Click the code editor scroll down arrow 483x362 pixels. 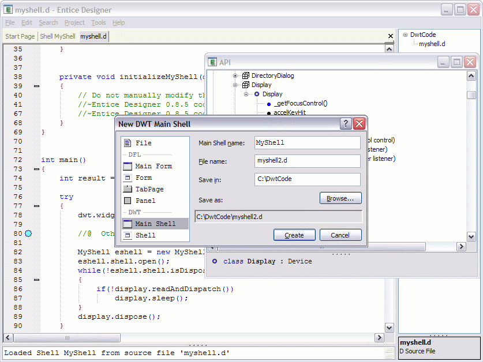tap(390, 328)
